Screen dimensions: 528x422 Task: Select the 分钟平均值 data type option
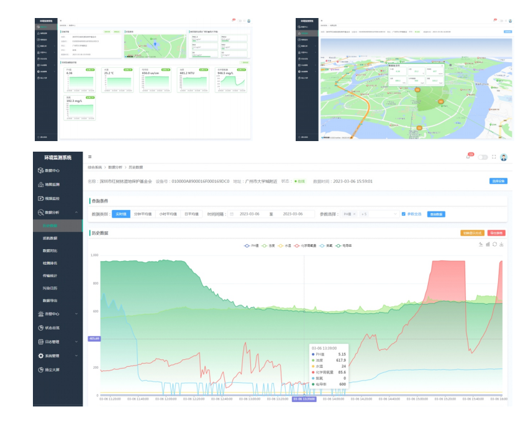coord(143,214)
